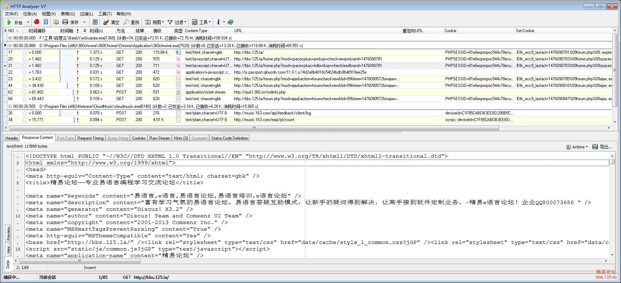Open a saved session with the folder icon
Screen dimensions: 621x283
click(x=56, y=22)
